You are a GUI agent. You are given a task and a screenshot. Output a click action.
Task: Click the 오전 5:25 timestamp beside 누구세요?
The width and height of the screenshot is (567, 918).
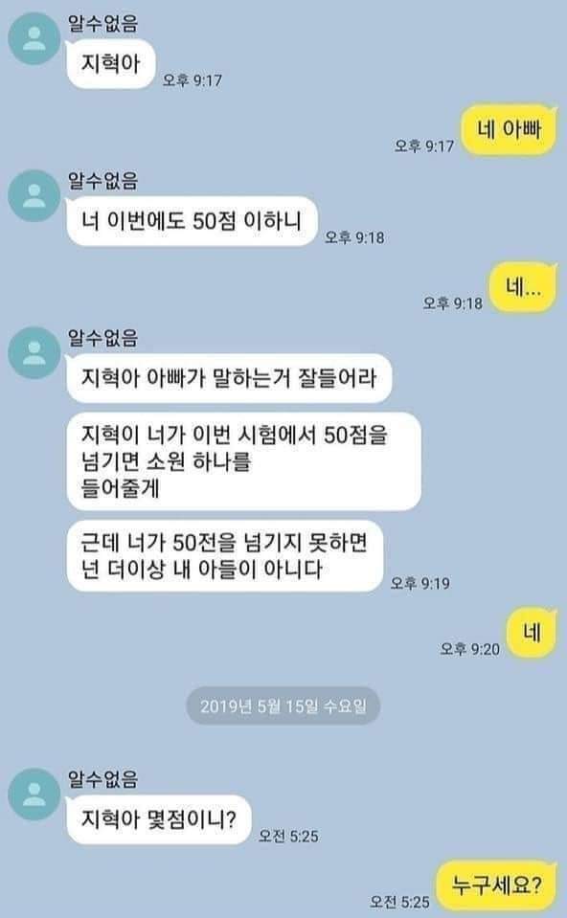399,902
